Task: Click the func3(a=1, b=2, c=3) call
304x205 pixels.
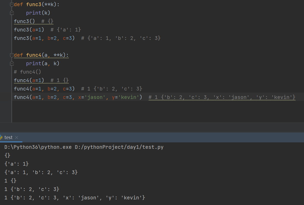Action: point(44,38)
